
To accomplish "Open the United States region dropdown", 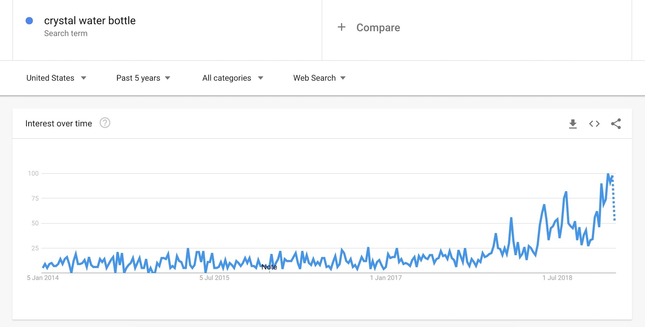I will (x=56, y=78).
